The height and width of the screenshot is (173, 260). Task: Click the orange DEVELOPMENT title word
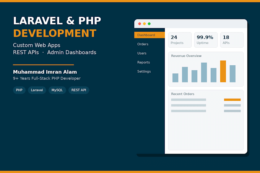click(55, 33)
